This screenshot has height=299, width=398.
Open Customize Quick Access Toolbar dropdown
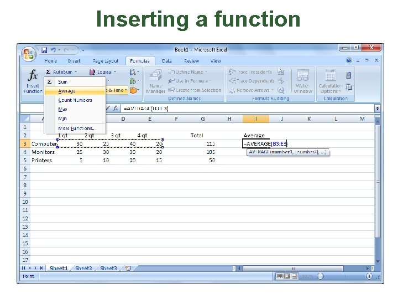click(83, 50)
